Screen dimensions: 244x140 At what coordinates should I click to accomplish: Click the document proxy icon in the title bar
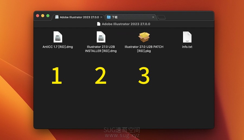[99, 24]
